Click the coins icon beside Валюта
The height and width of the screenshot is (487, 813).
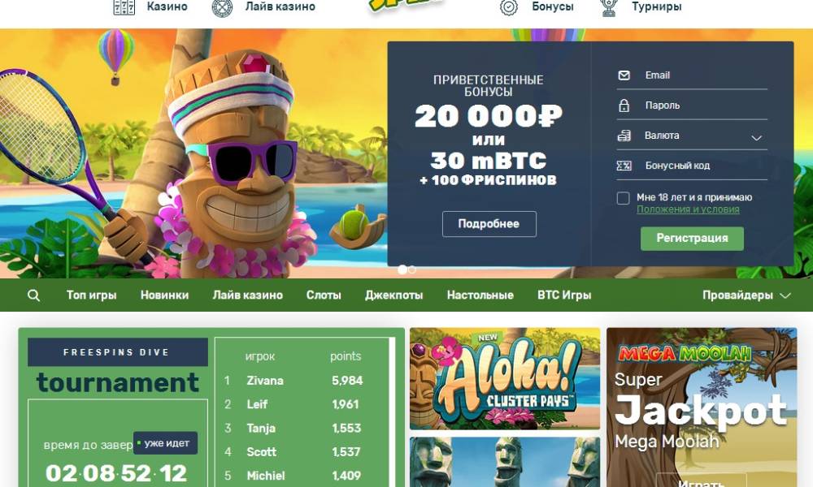point(624,136)
